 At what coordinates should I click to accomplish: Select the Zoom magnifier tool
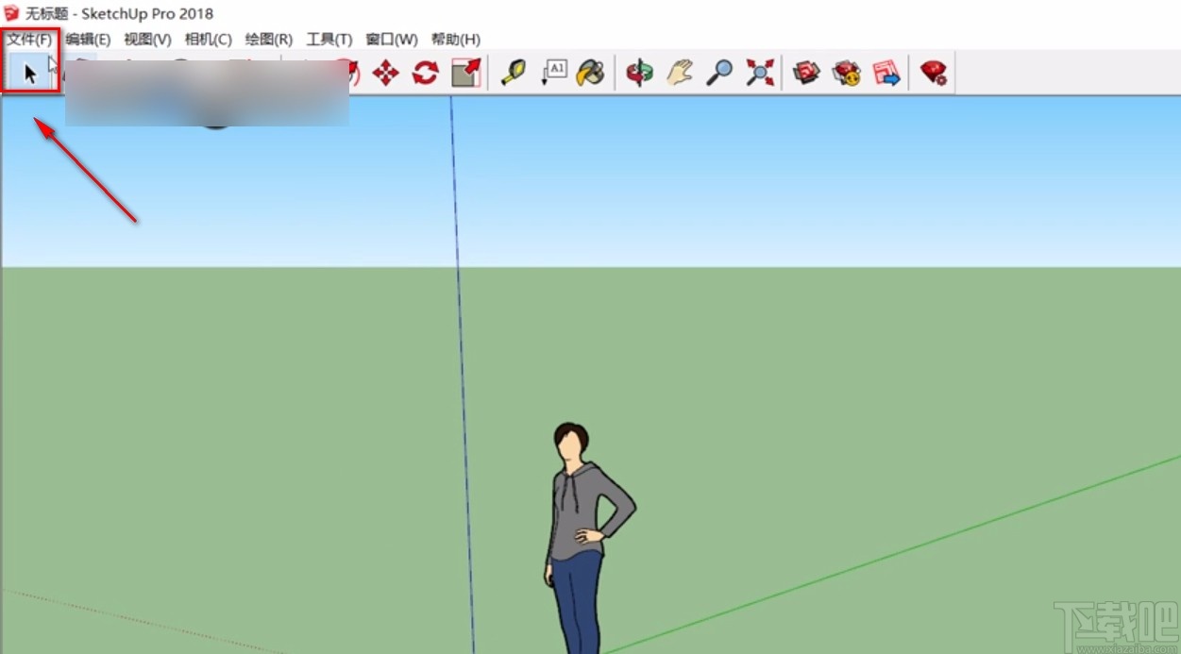719,72
